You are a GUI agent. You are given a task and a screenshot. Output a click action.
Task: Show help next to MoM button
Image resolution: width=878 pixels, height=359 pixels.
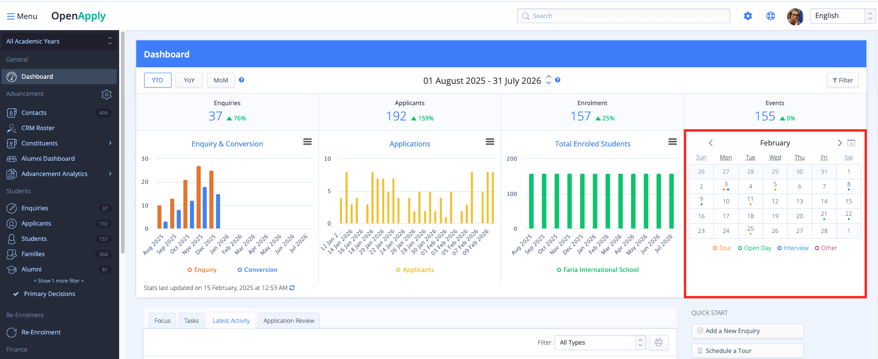coord(241,80)
